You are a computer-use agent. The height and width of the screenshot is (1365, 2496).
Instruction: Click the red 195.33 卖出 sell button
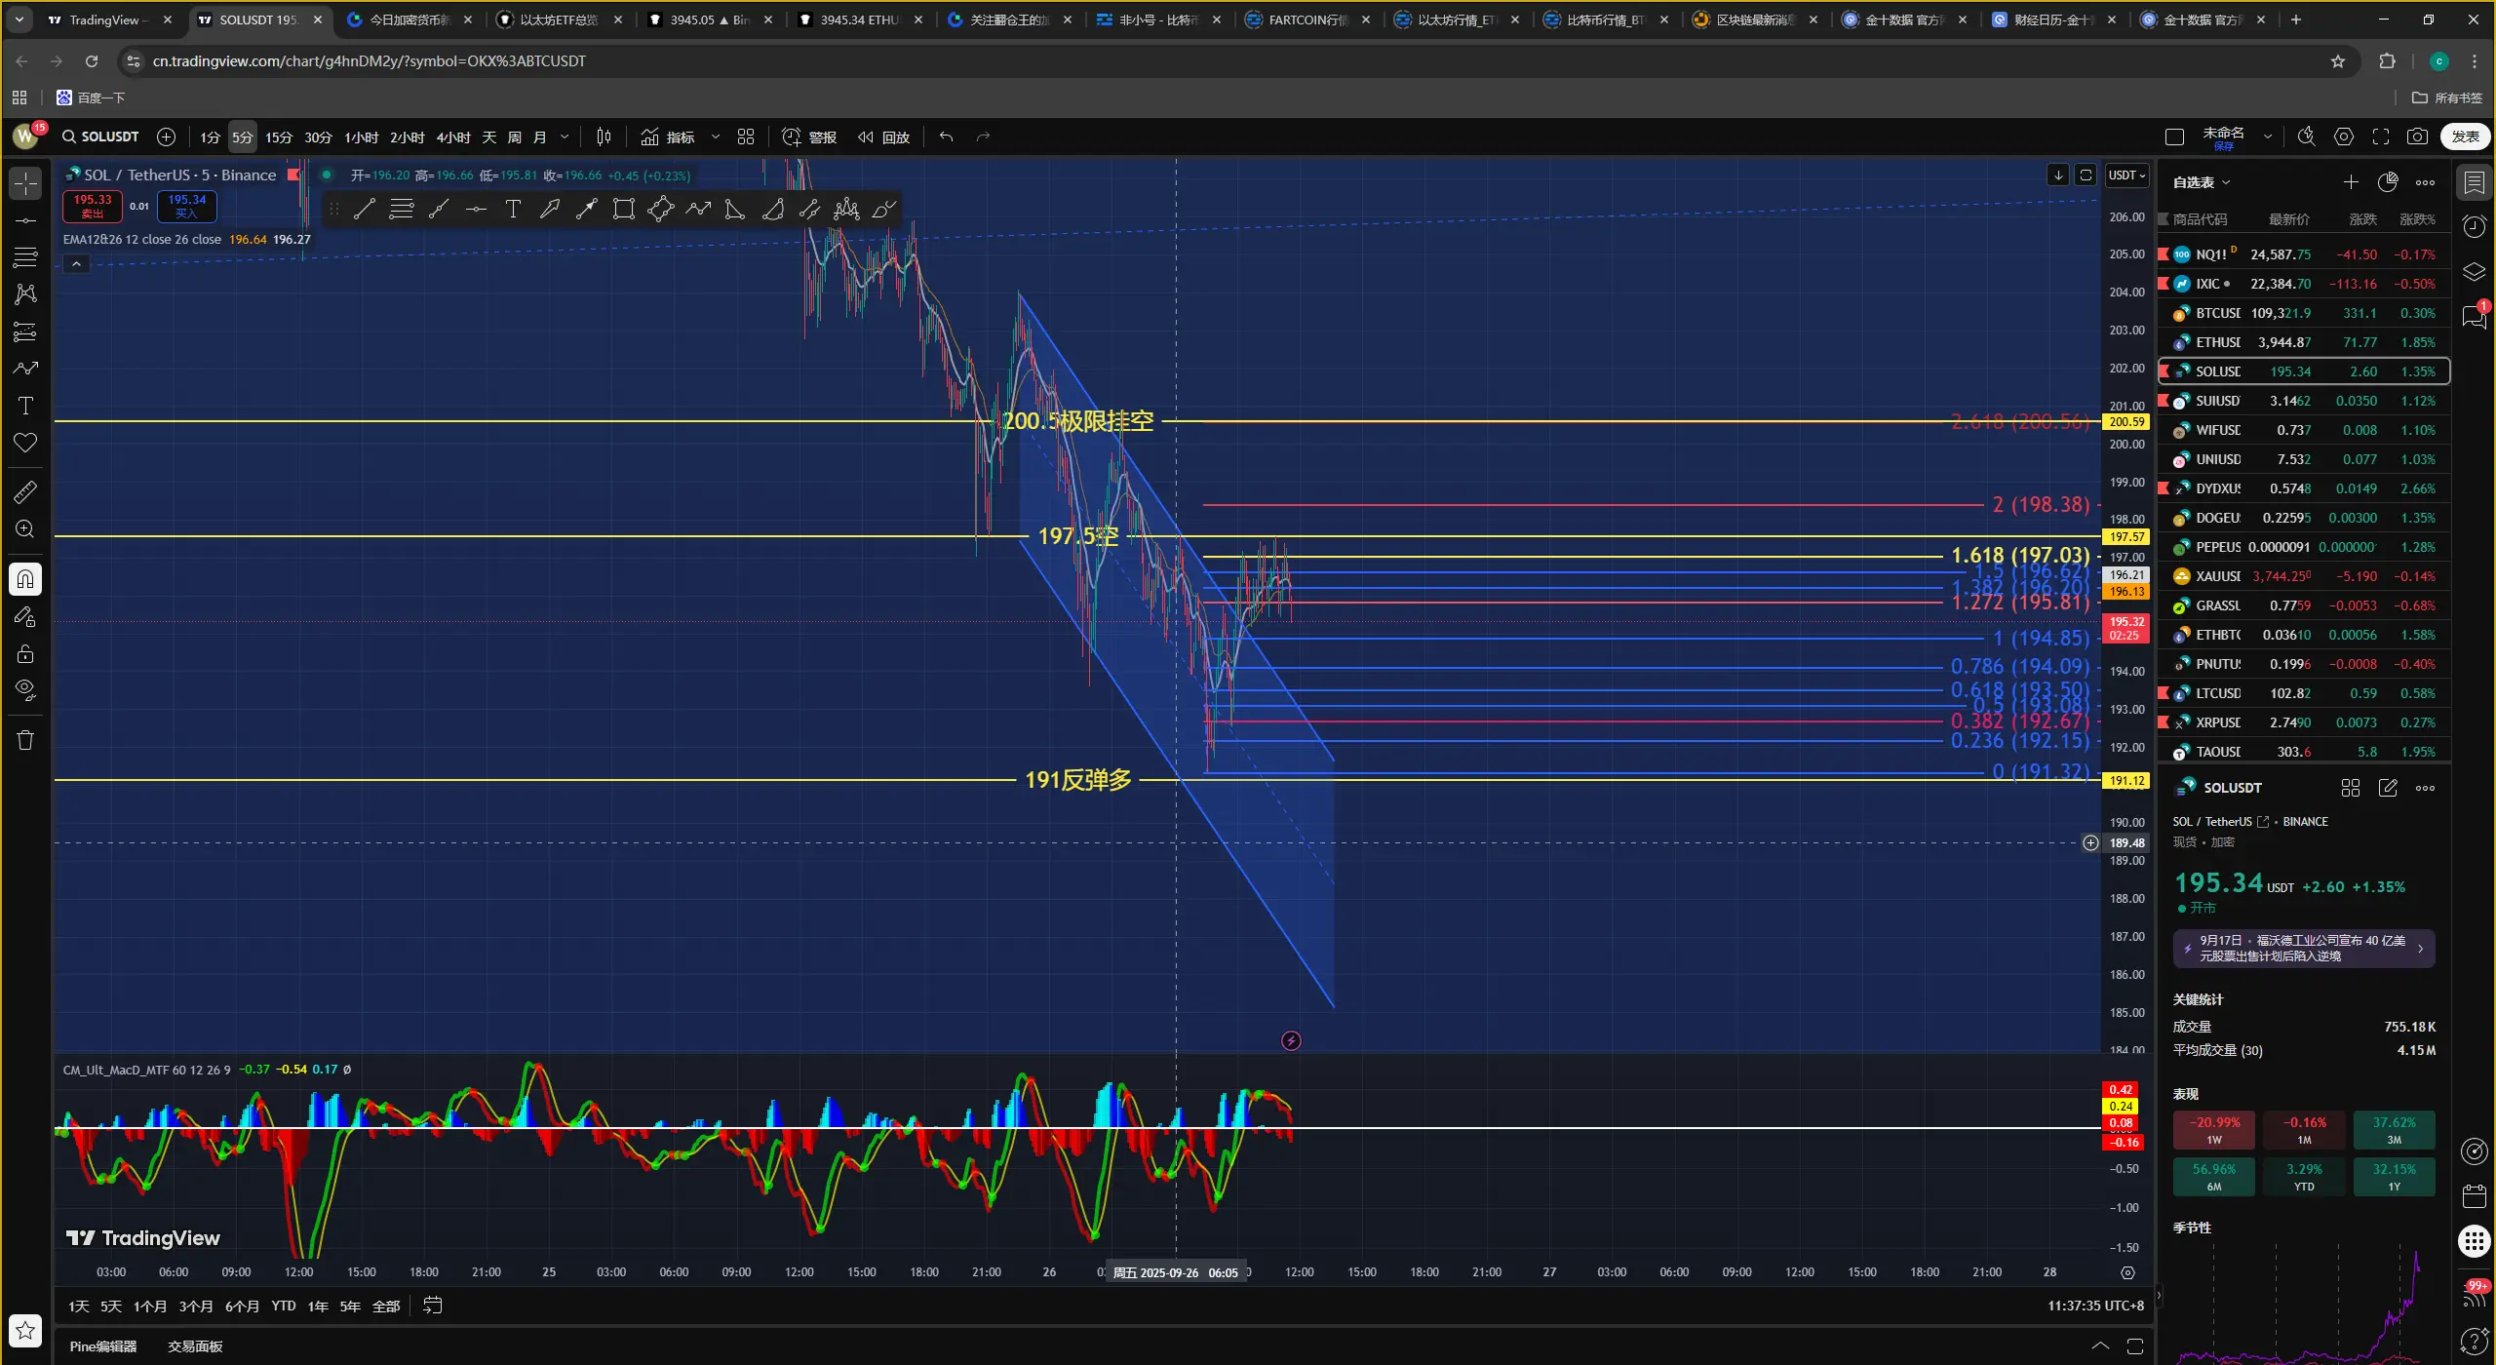click(93, 206)
